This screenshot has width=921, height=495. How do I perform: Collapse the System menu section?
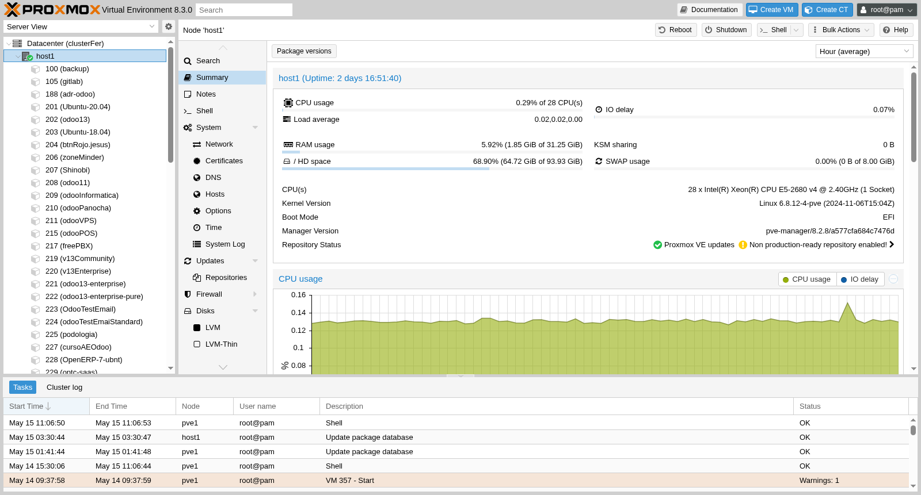point(255,128)
